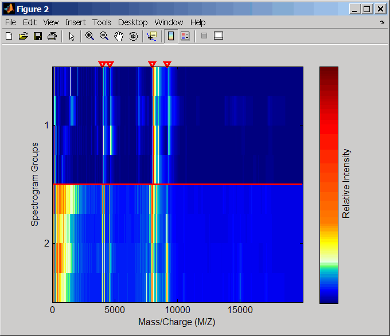Viewport: 390px width, 336px height.
Task: Select the Edit Plot arrow tool
Action: pos(72,36)
